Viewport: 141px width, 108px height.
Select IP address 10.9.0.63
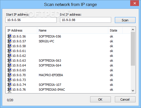(19, 61)
